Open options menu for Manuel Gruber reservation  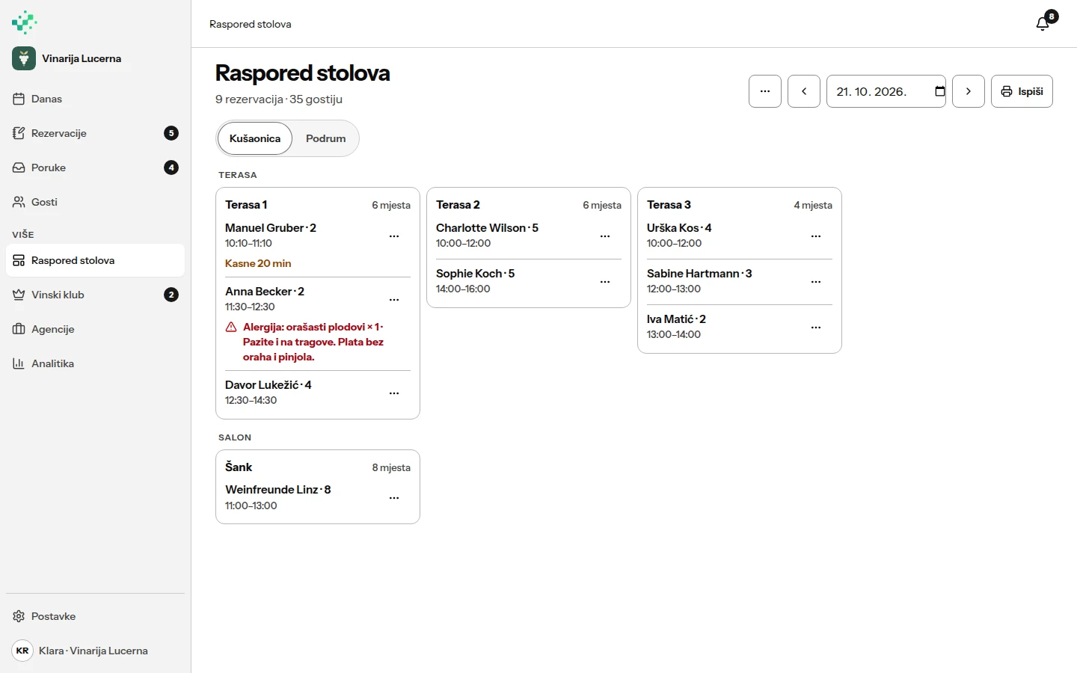394,236
